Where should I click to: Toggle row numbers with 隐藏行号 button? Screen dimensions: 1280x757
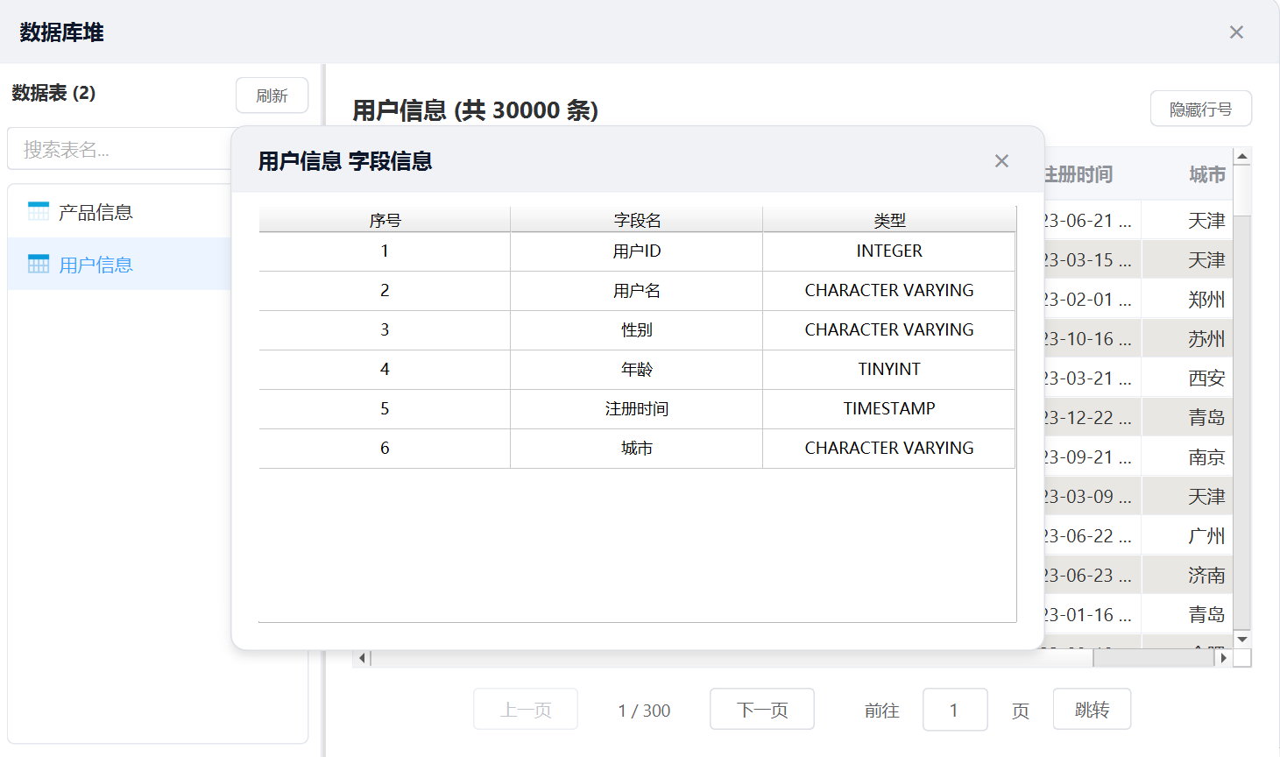pos(1200,110)
